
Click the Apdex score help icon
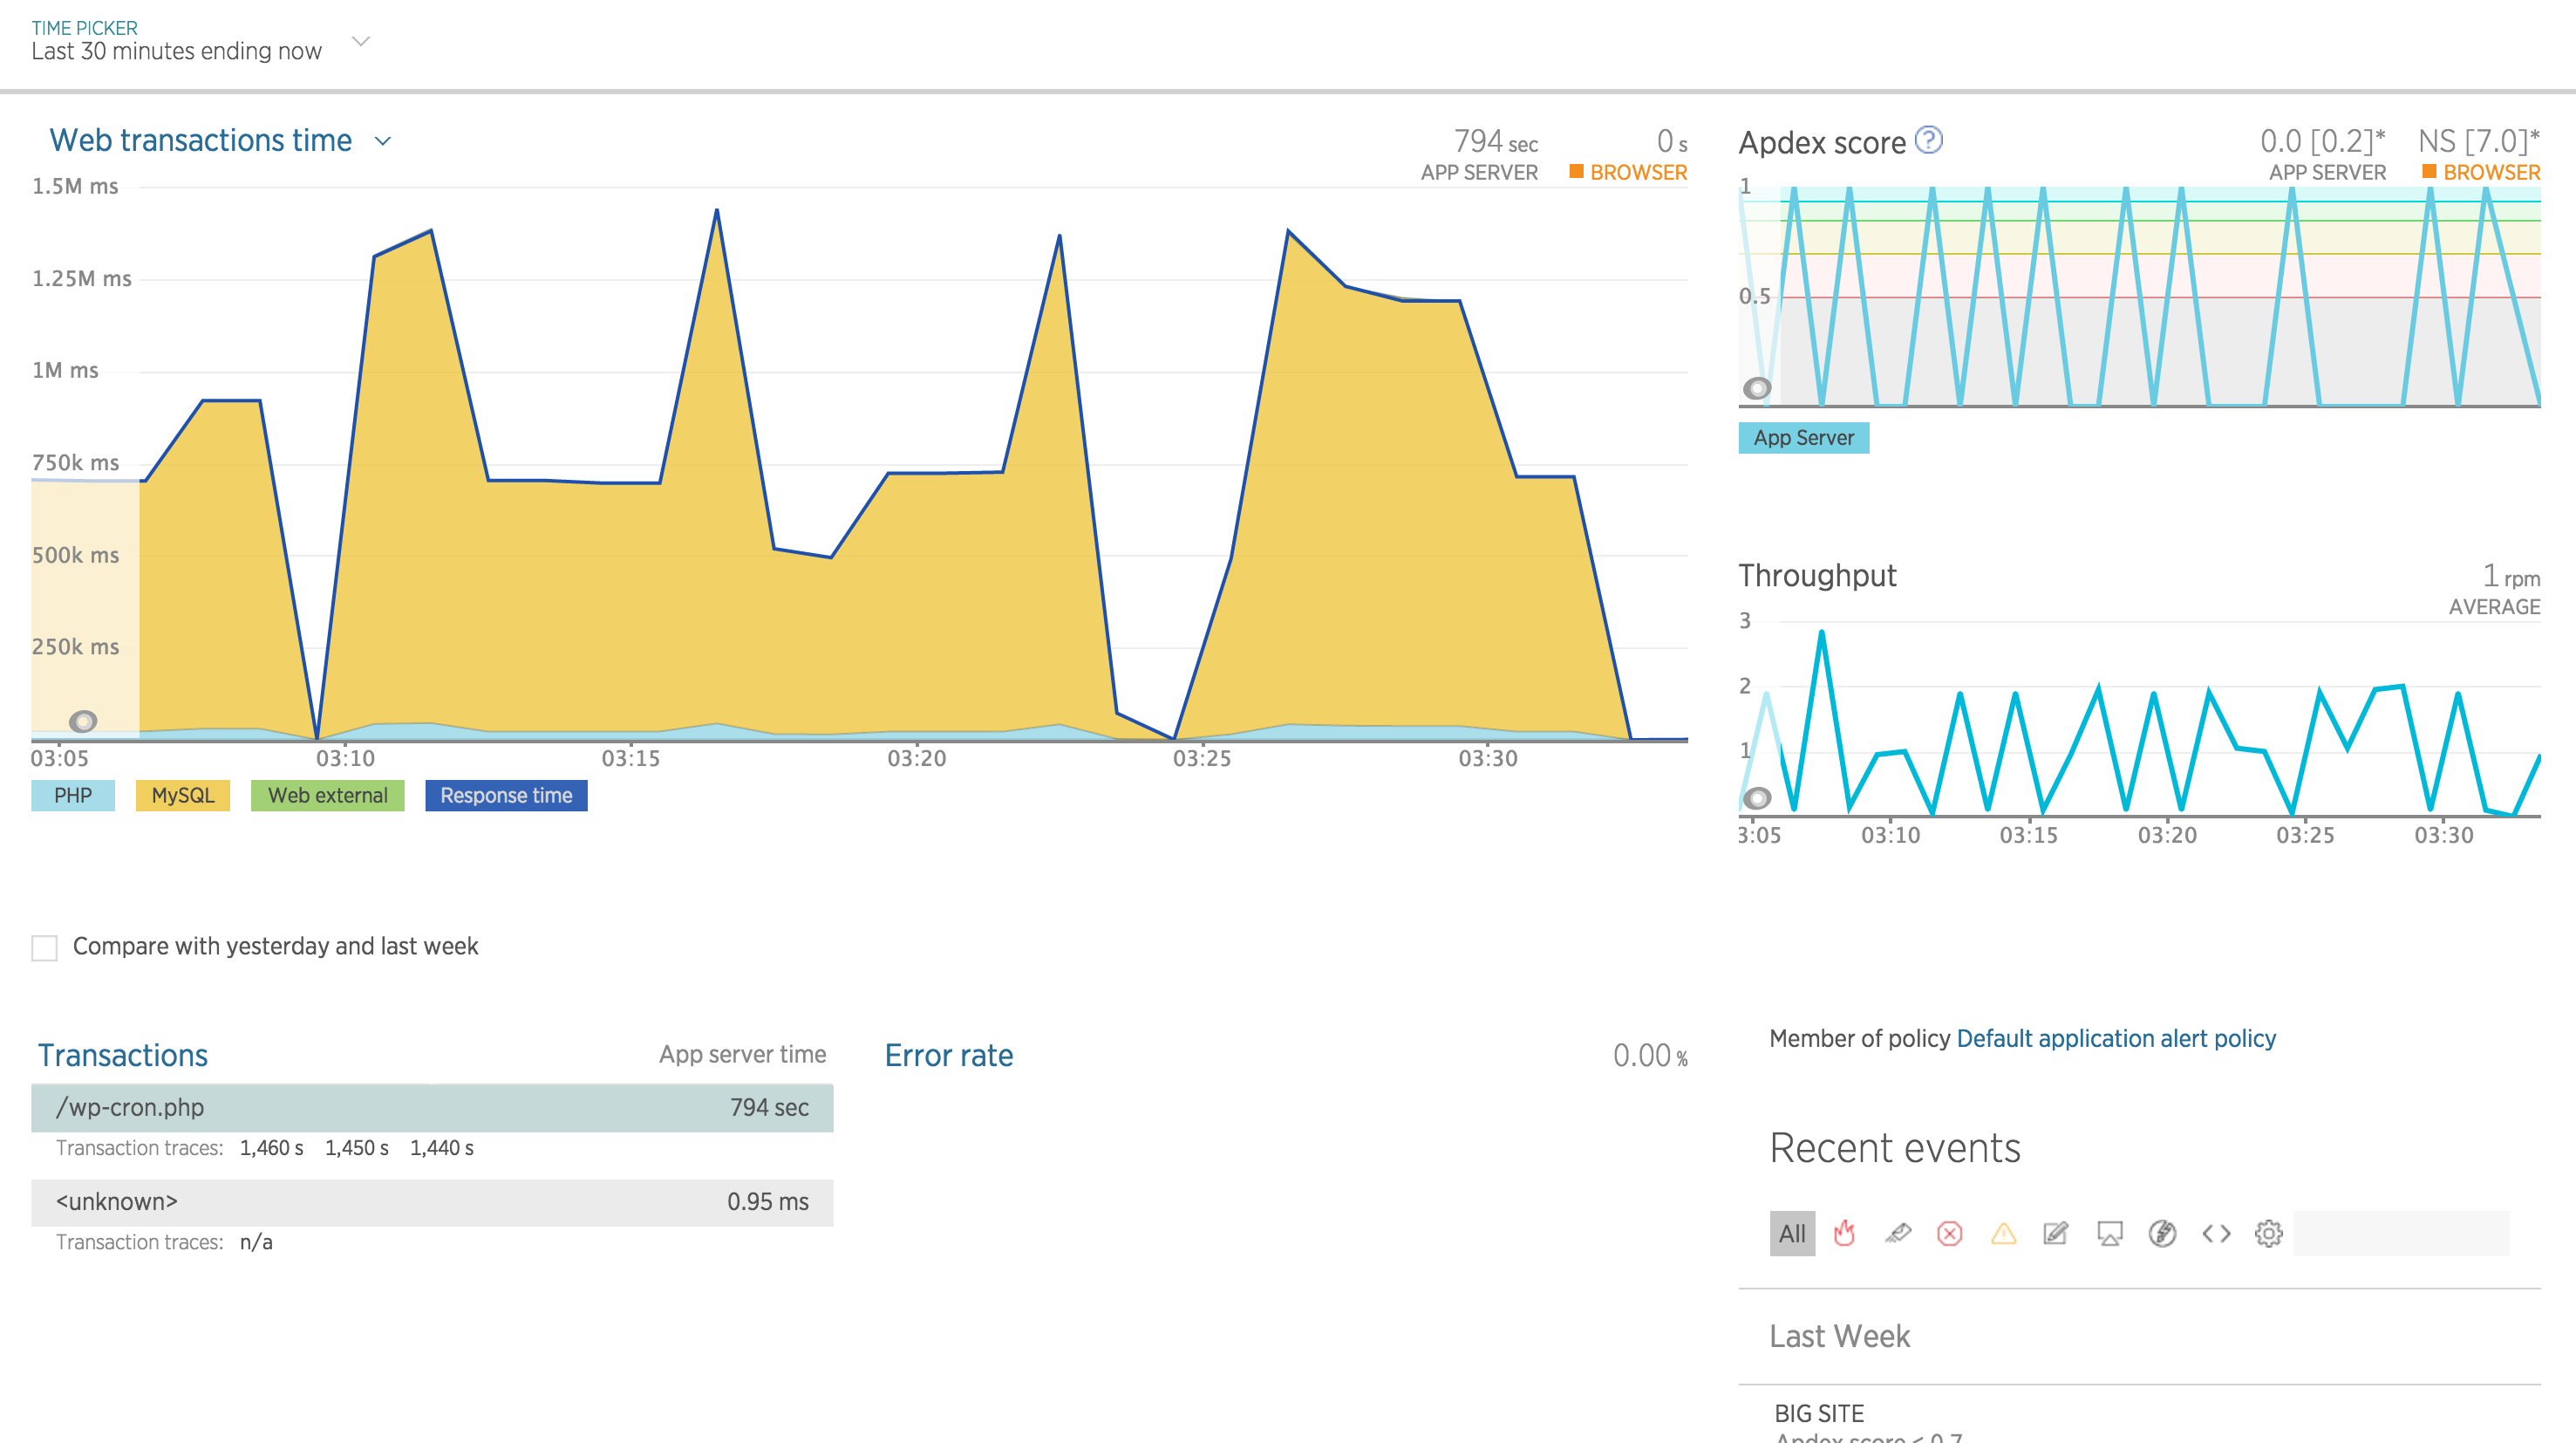(1928, 141)
